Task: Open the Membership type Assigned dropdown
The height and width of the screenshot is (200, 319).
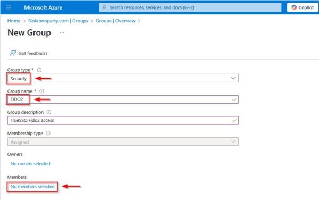Action: 123,141
